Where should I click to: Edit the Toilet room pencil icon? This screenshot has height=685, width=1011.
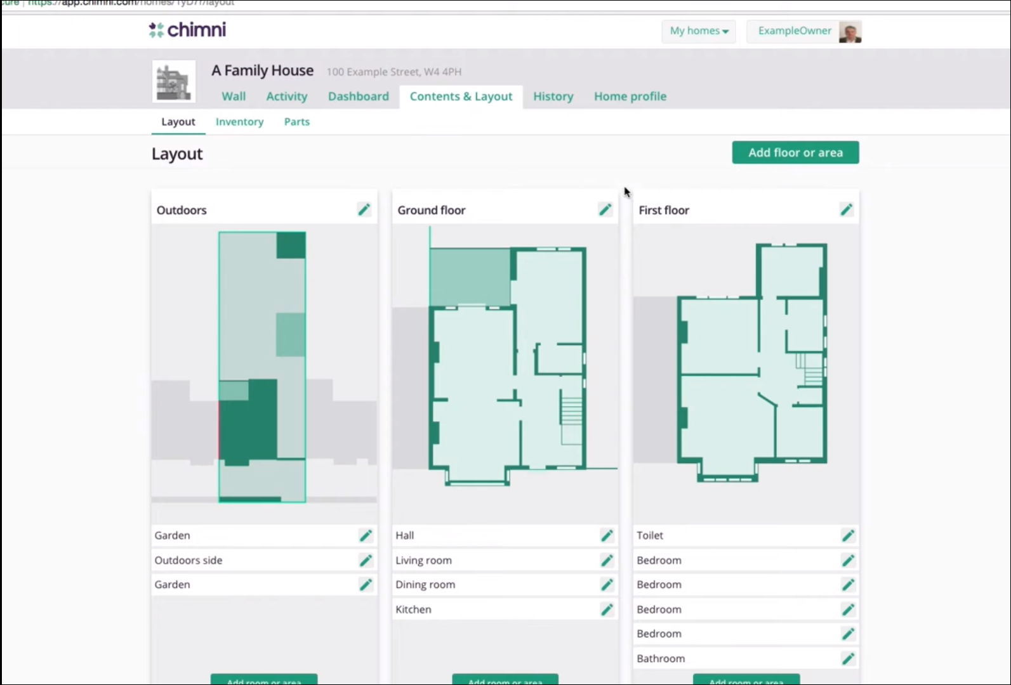(848, 535)
